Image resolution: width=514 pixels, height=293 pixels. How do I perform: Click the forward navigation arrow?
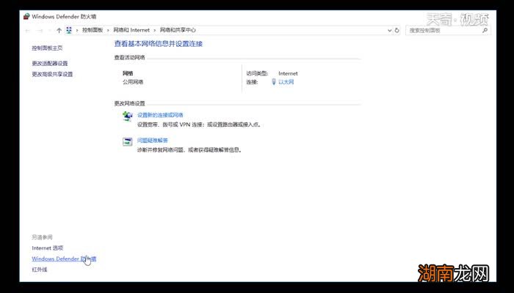(40, 31)
